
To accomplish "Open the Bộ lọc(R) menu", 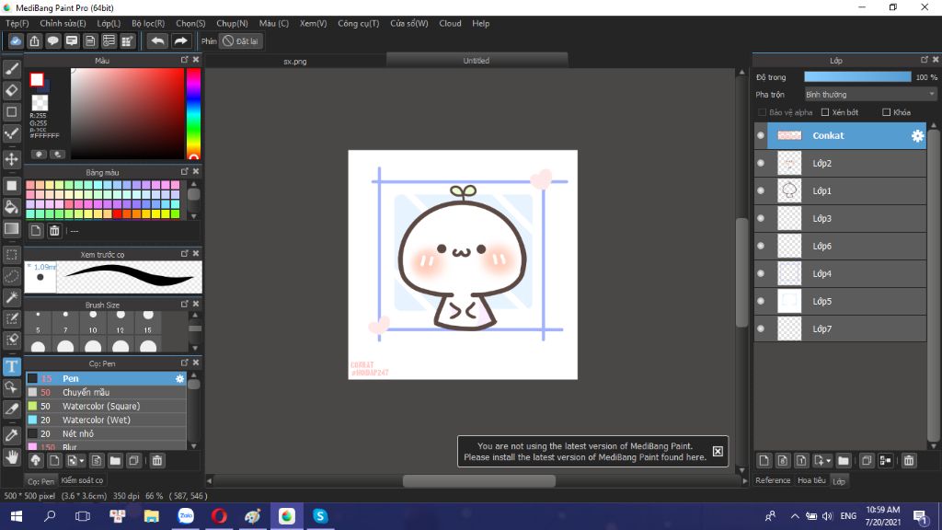I will click(x=148, y=23).
